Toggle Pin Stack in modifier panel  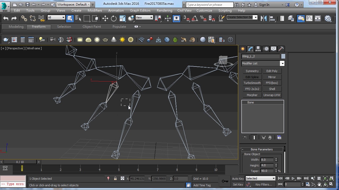(x=244, y=137)
